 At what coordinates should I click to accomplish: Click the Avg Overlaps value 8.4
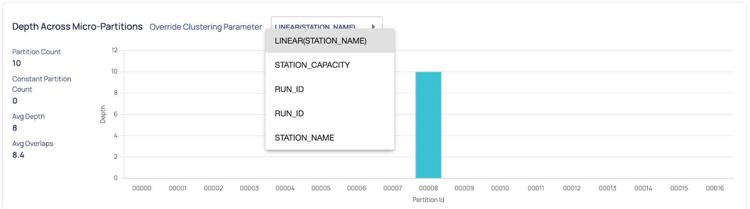(x=18, y=155)
